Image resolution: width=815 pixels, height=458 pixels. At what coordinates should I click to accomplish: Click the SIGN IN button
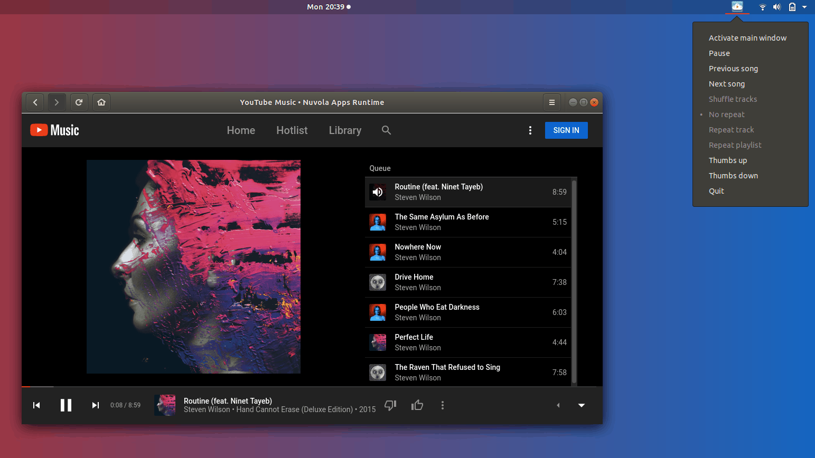(566, 130)
